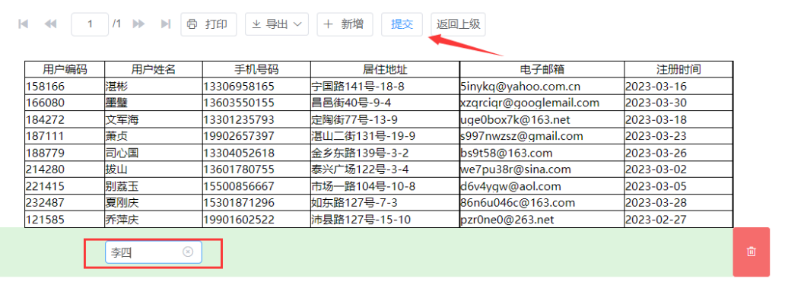The width and height of the screenshot is (804, 285).
Task: Click address 沛县路127号-15-10
Action: [x=385, y=220]
